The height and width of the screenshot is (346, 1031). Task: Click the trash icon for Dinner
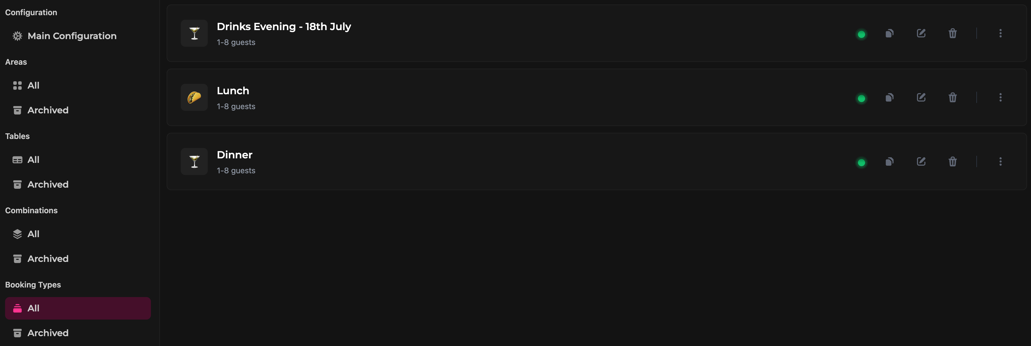952,161
